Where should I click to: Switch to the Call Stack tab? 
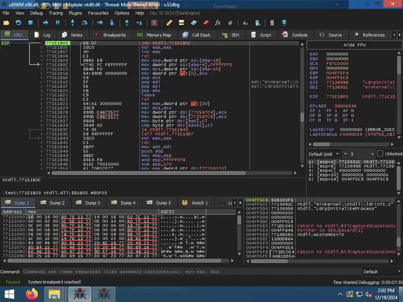[x=197, y=35]
